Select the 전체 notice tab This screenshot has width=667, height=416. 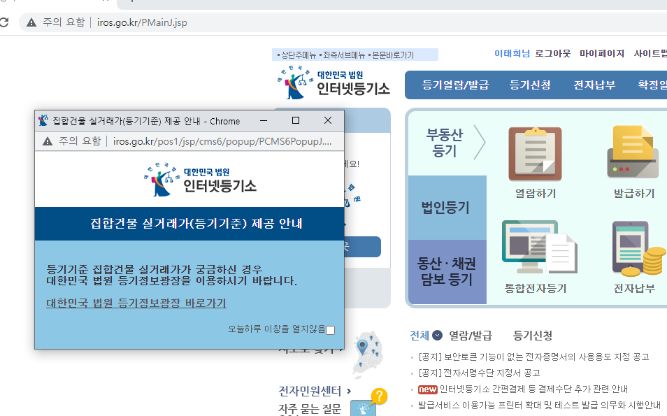click(419, 336)
